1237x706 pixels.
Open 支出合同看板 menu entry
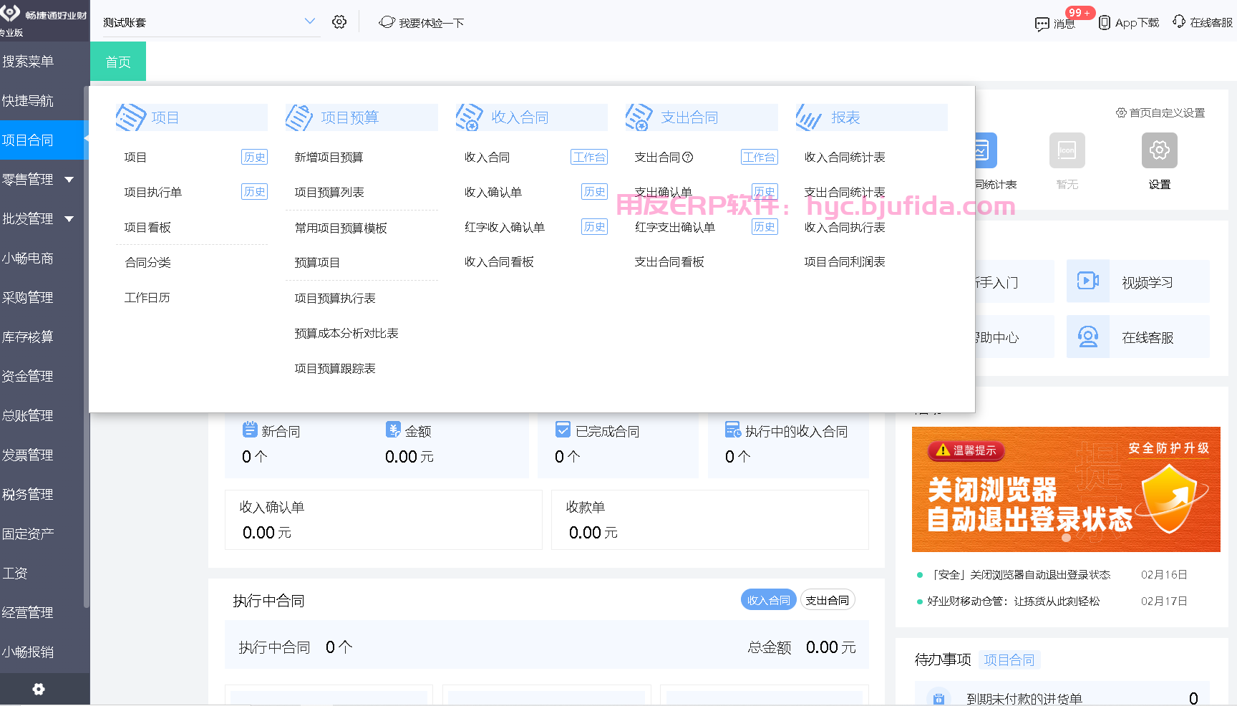[669, 262]
